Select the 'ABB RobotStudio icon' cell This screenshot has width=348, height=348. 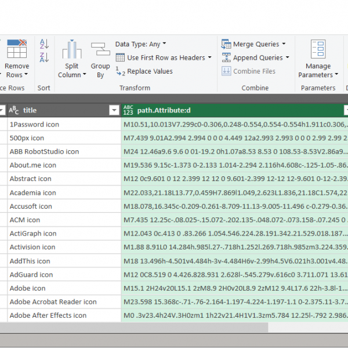[64, 151]
